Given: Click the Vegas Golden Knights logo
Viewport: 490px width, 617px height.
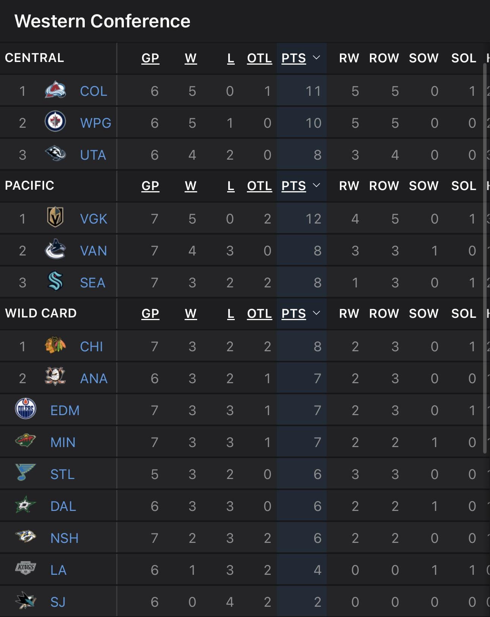Looking at the screenshot, I should click(x=55, y=217).
